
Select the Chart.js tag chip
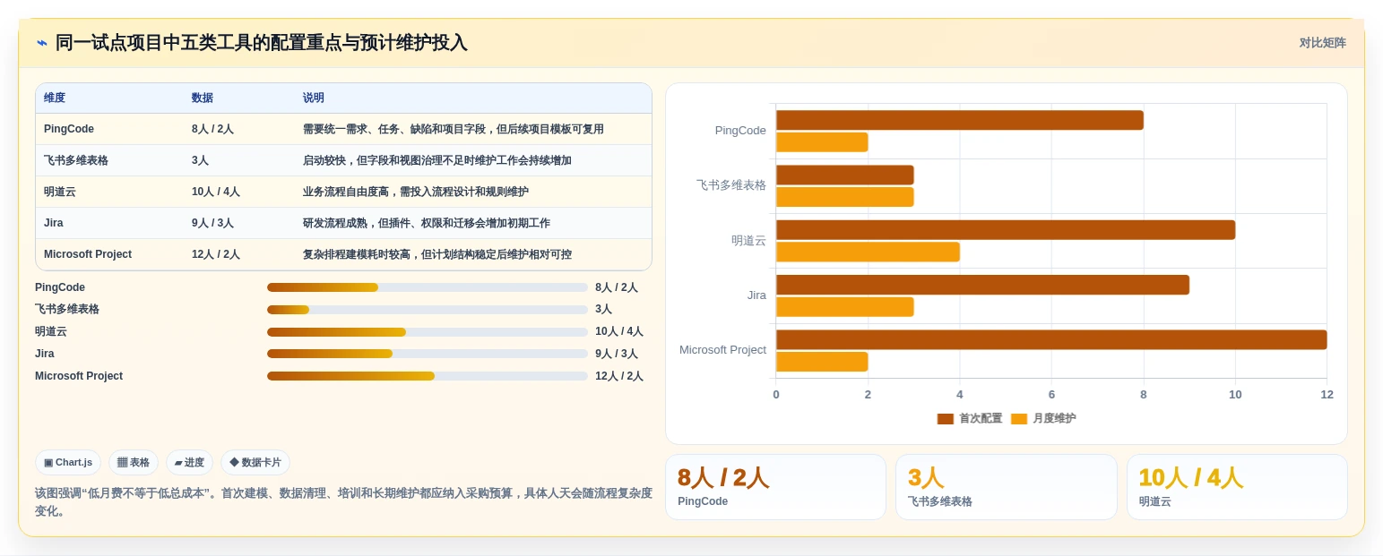[x=68, y=463]
